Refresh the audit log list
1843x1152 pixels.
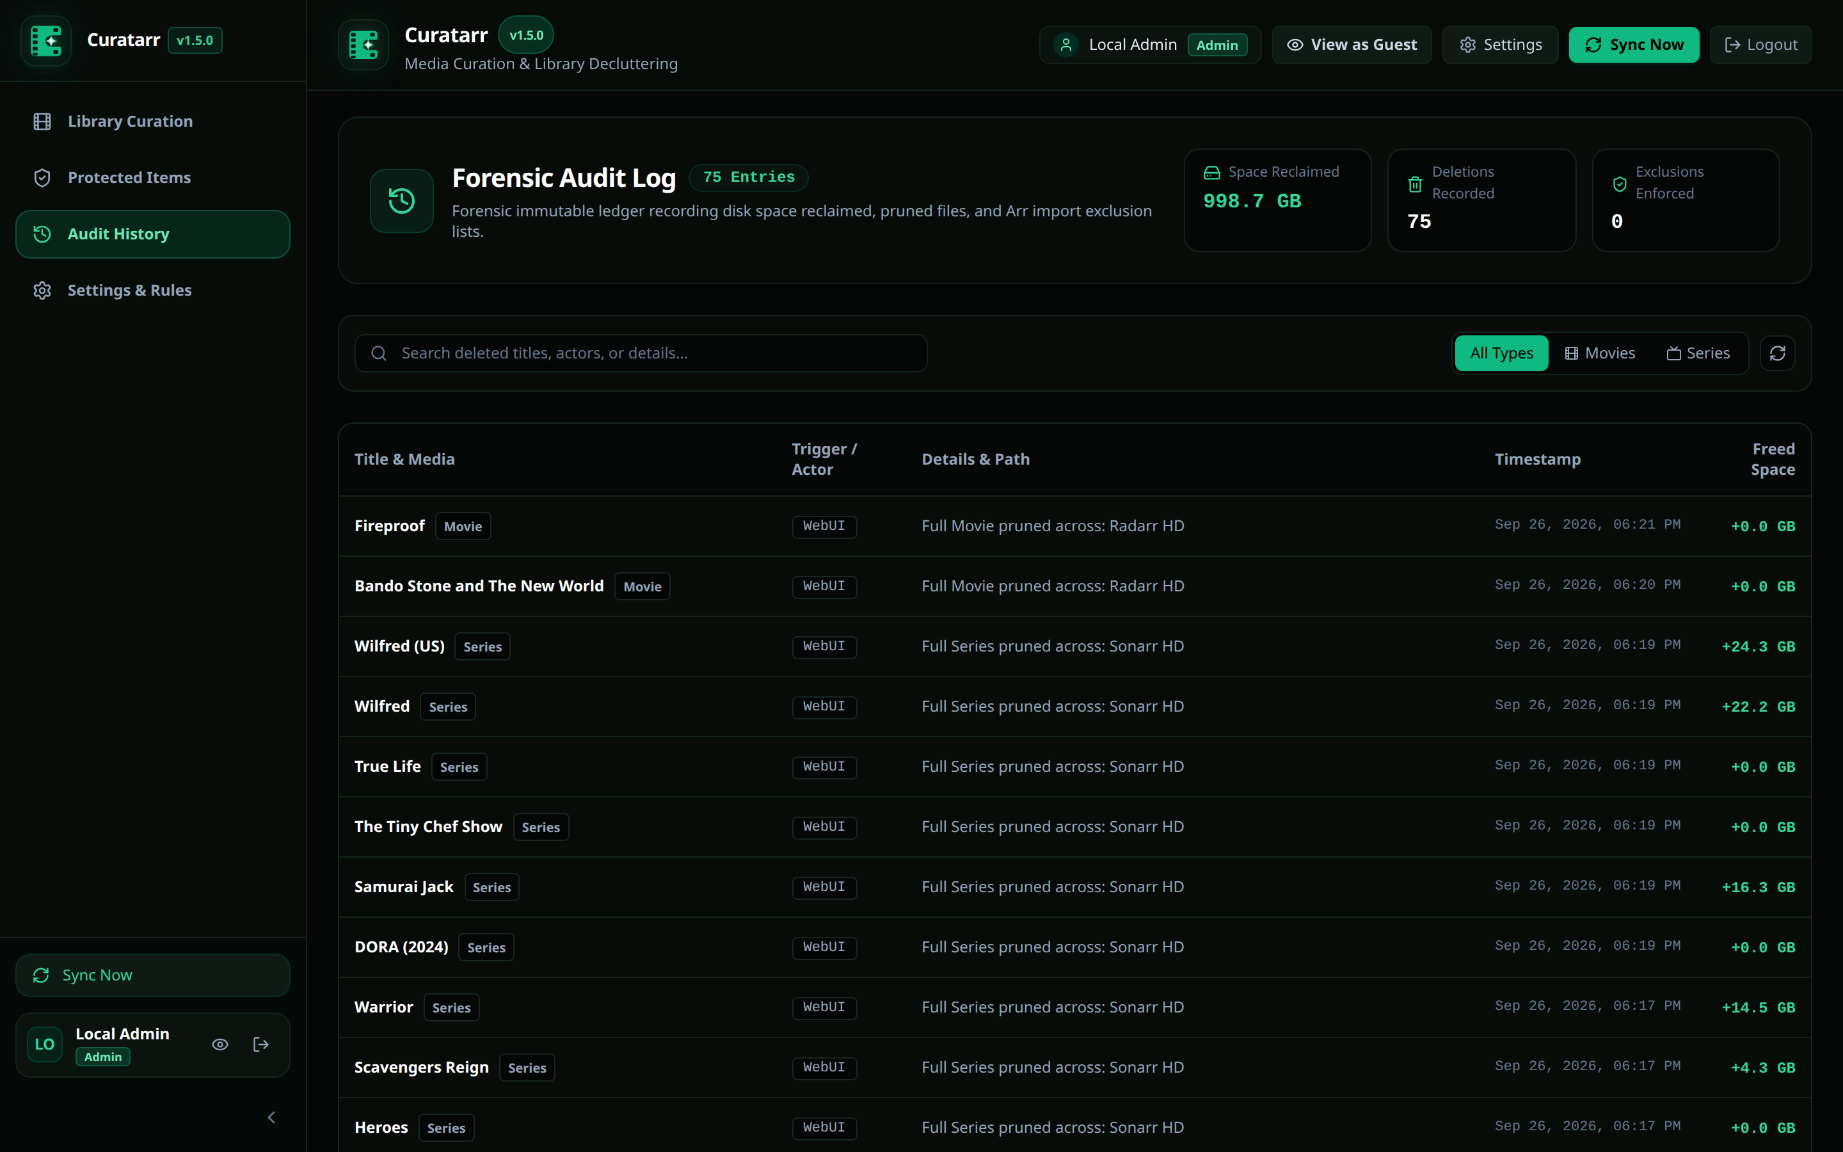1776,353
